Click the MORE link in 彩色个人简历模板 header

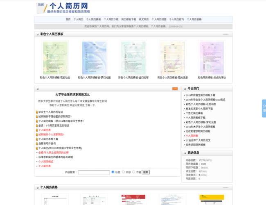(226, 34)
